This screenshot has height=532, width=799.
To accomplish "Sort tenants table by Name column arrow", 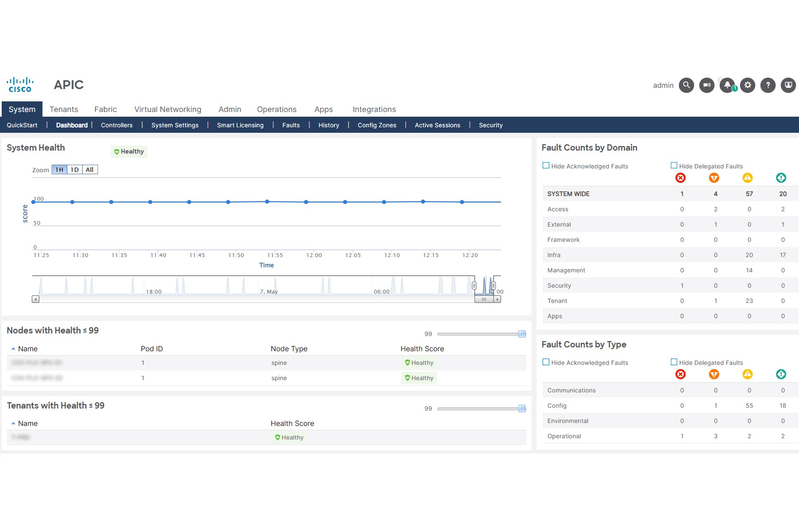I will tap(14, 423).
